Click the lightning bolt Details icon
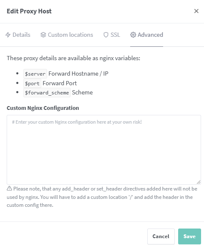 pyautogui.click(x=8, y=35)
